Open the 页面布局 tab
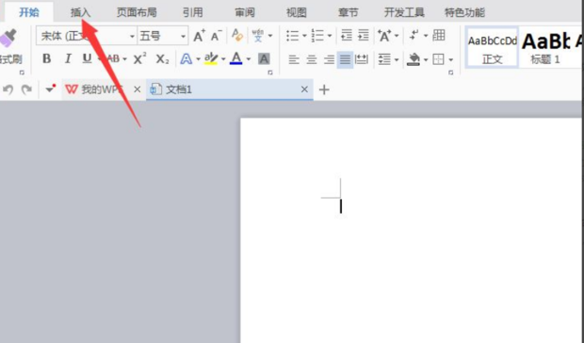Screen dimensions: 584x343 pyautogui.click(x=137, y=12)
